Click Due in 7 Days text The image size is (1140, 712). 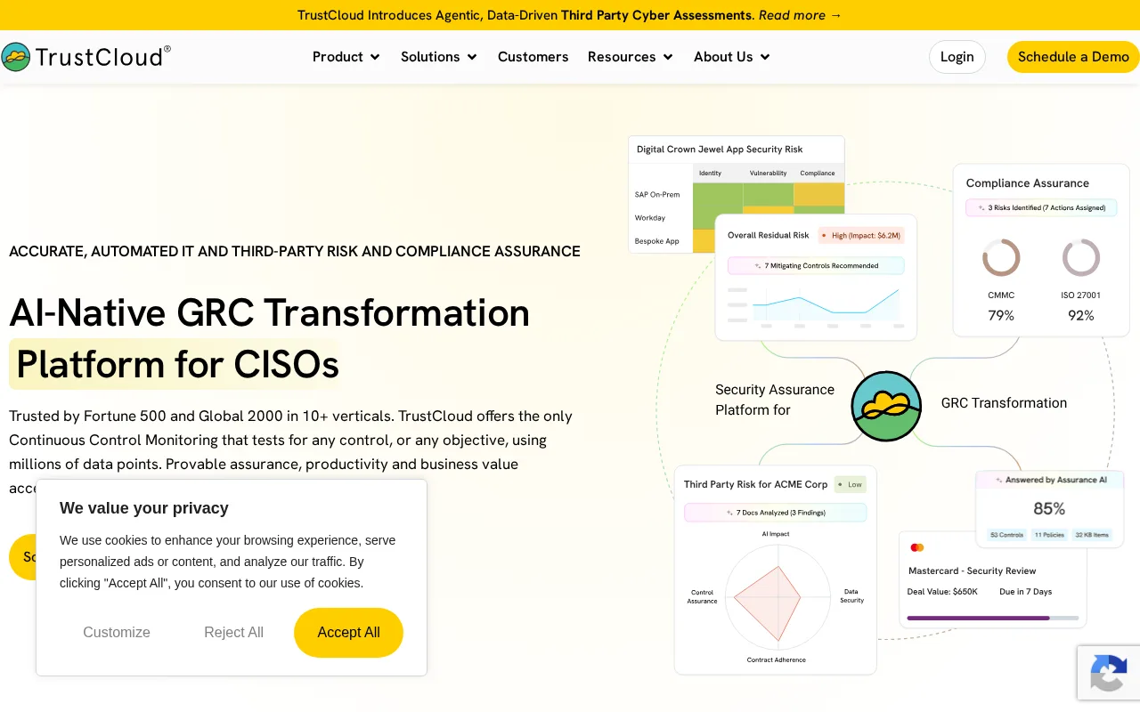click(x=1026, y=592)
